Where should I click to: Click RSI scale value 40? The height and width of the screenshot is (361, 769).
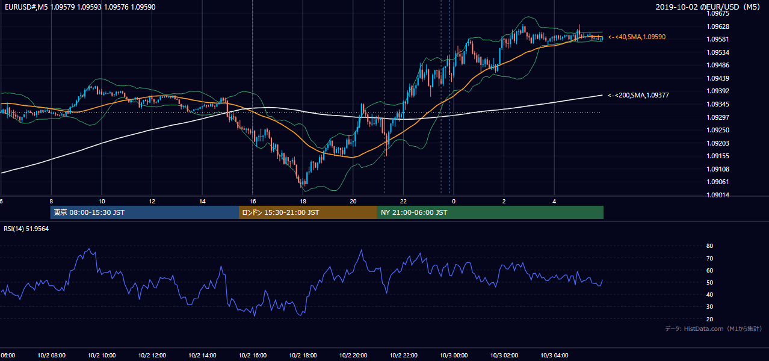[x=710, y=295]
